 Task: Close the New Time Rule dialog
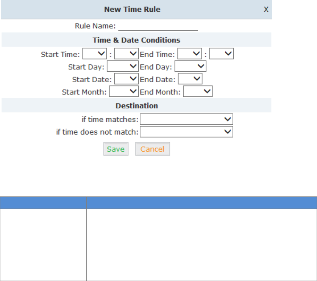(x=266, y=9)
